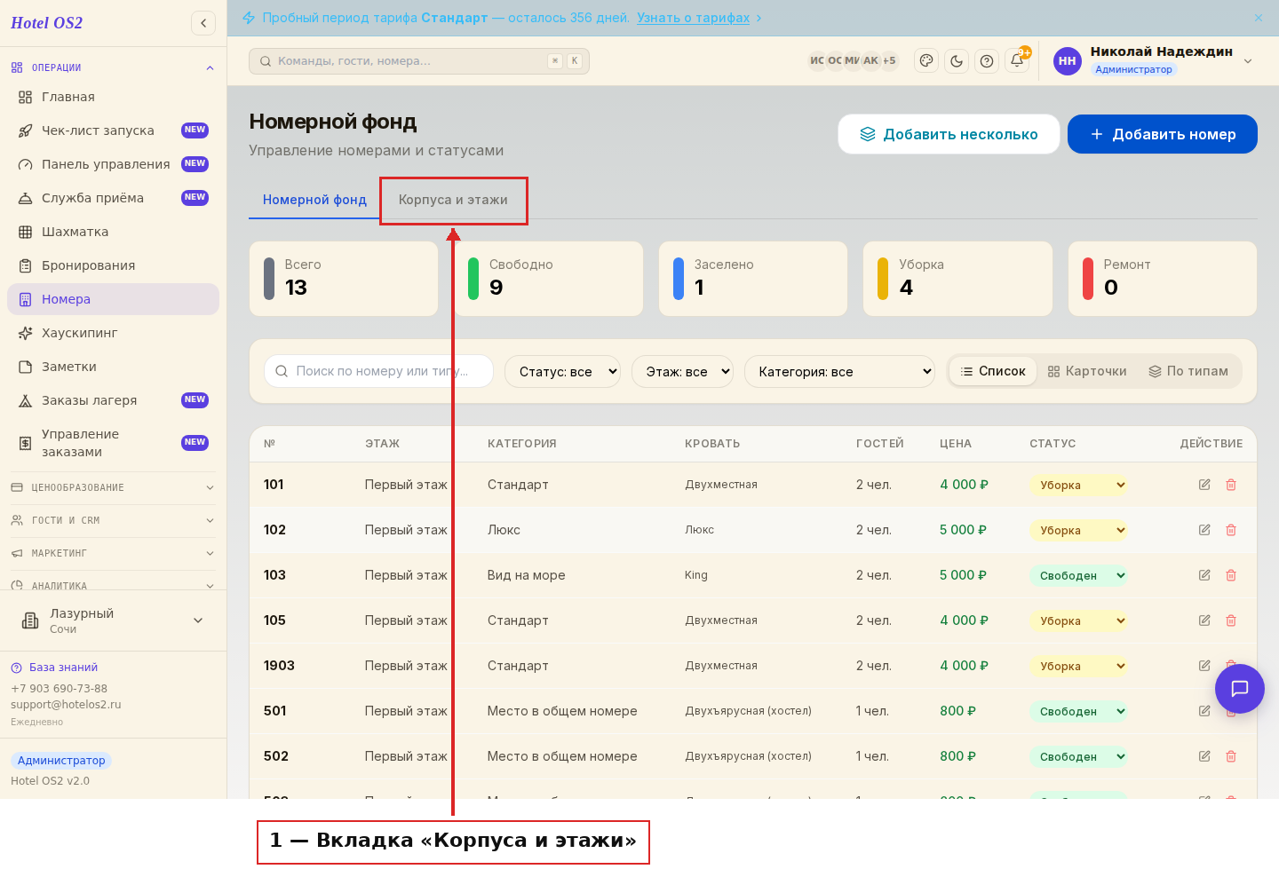Open Заметки in sidebar
This screenshot has width=1279, height=885.
(113, 367)
